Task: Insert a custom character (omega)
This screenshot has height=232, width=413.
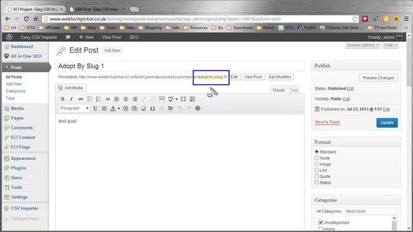Action: pos(152,108)
